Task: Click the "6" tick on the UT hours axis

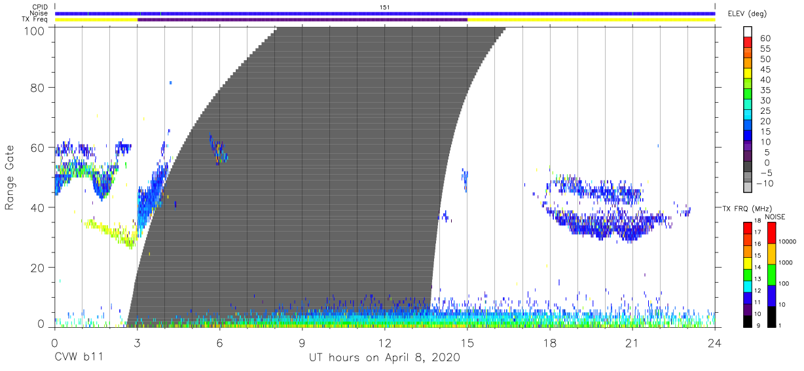Action: click(219, 342)
